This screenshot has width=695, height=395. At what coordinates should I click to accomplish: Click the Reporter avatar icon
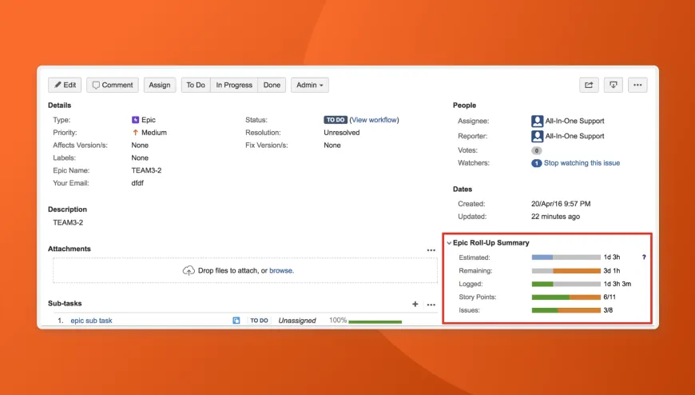[537, 136]
